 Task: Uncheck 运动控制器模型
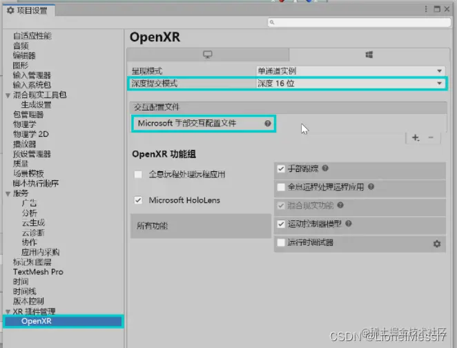(281, 224)
